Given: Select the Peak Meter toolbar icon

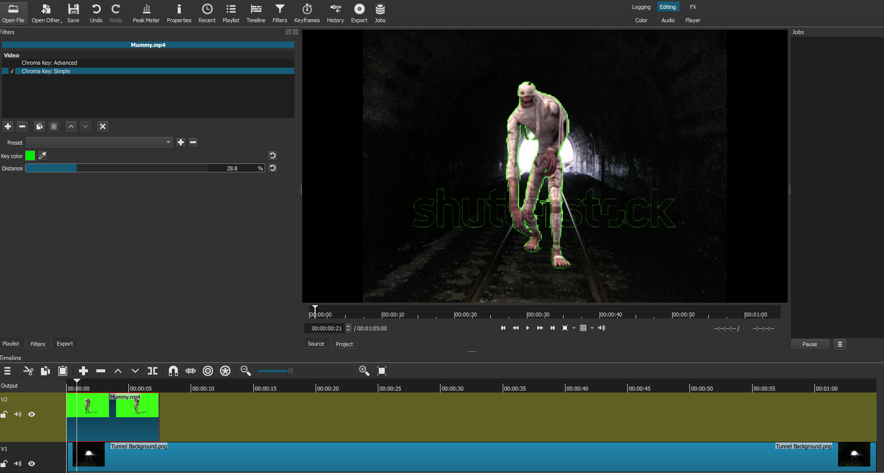Looking at the screenshot, I should click(146, 12).
